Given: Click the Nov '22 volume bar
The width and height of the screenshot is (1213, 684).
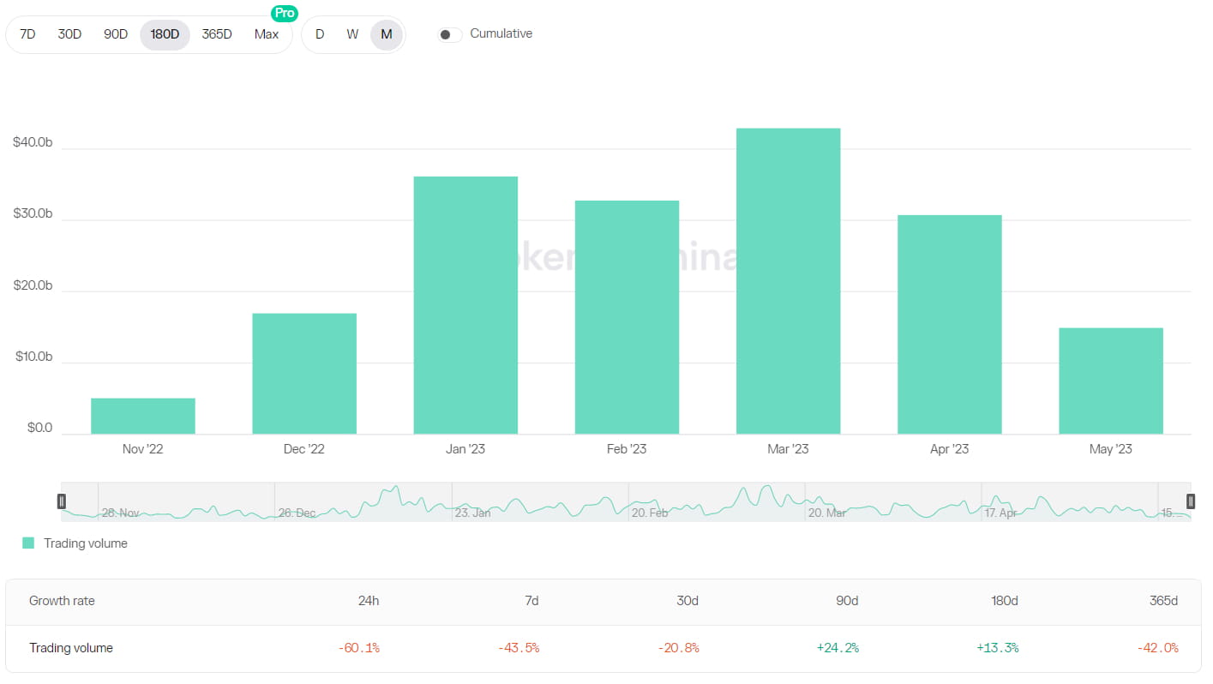Looking at the screenshot, I should pos(143,416).
